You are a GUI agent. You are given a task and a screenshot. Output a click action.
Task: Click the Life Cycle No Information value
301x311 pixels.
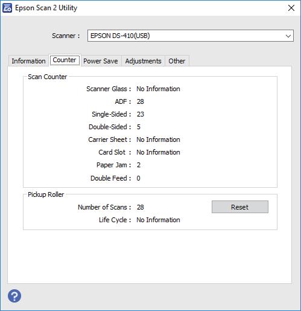[x=158, y=220]
